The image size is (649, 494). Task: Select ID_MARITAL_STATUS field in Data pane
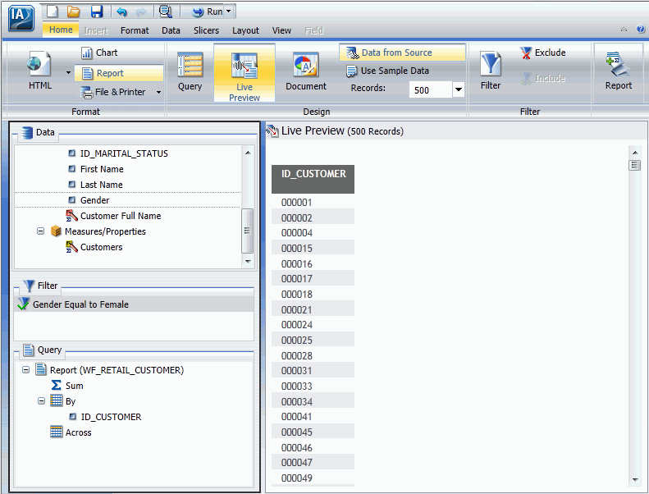(124, 153)
